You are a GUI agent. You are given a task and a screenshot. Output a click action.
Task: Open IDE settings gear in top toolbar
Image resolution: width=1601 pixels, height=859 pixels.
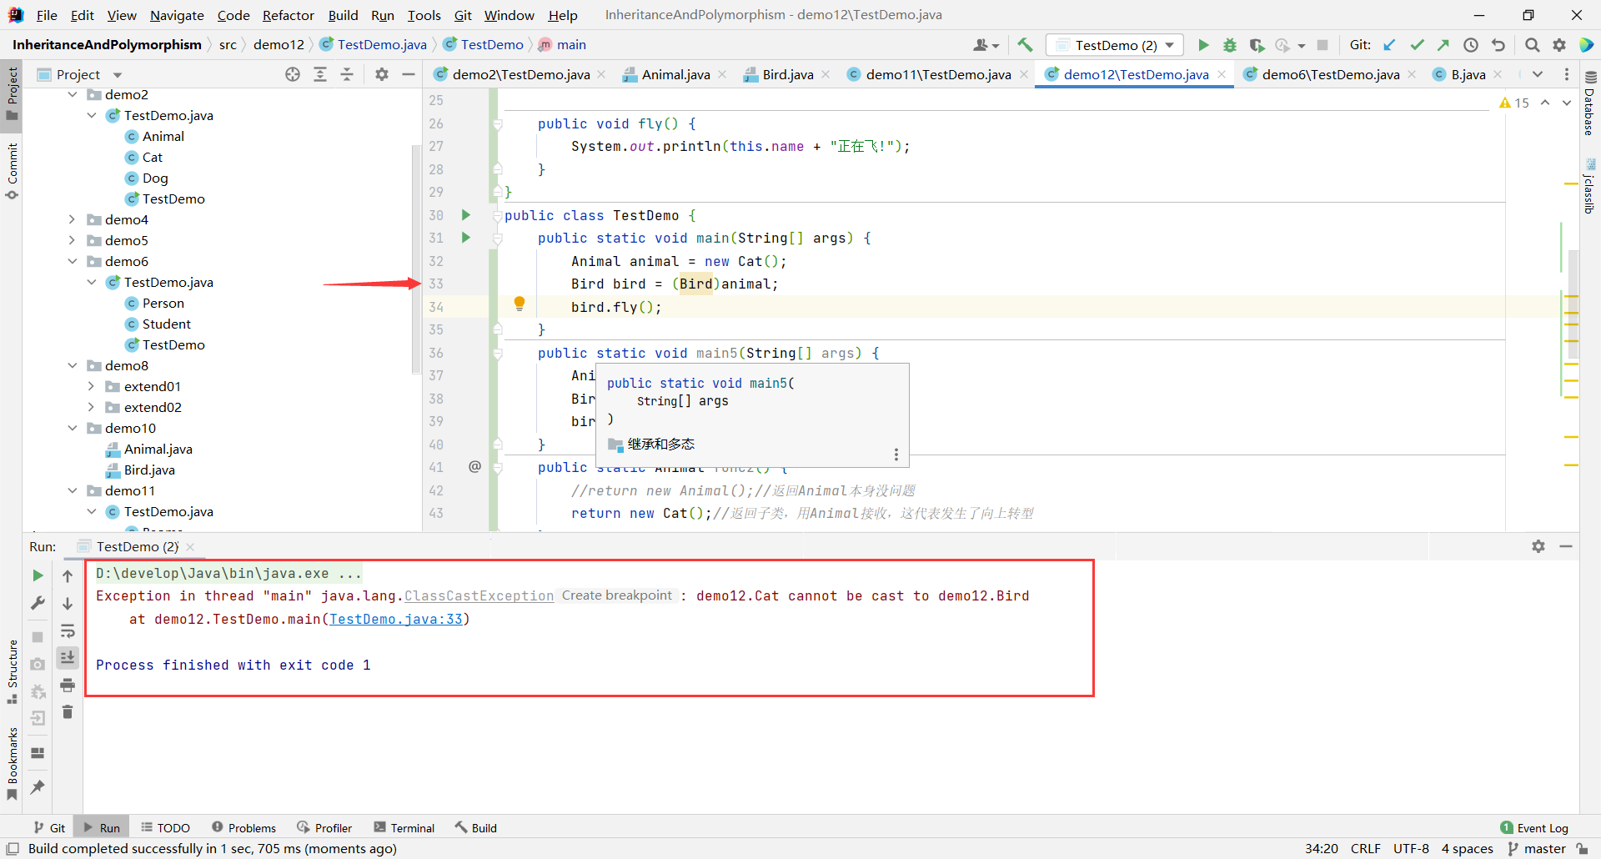tap(1559, 45)
